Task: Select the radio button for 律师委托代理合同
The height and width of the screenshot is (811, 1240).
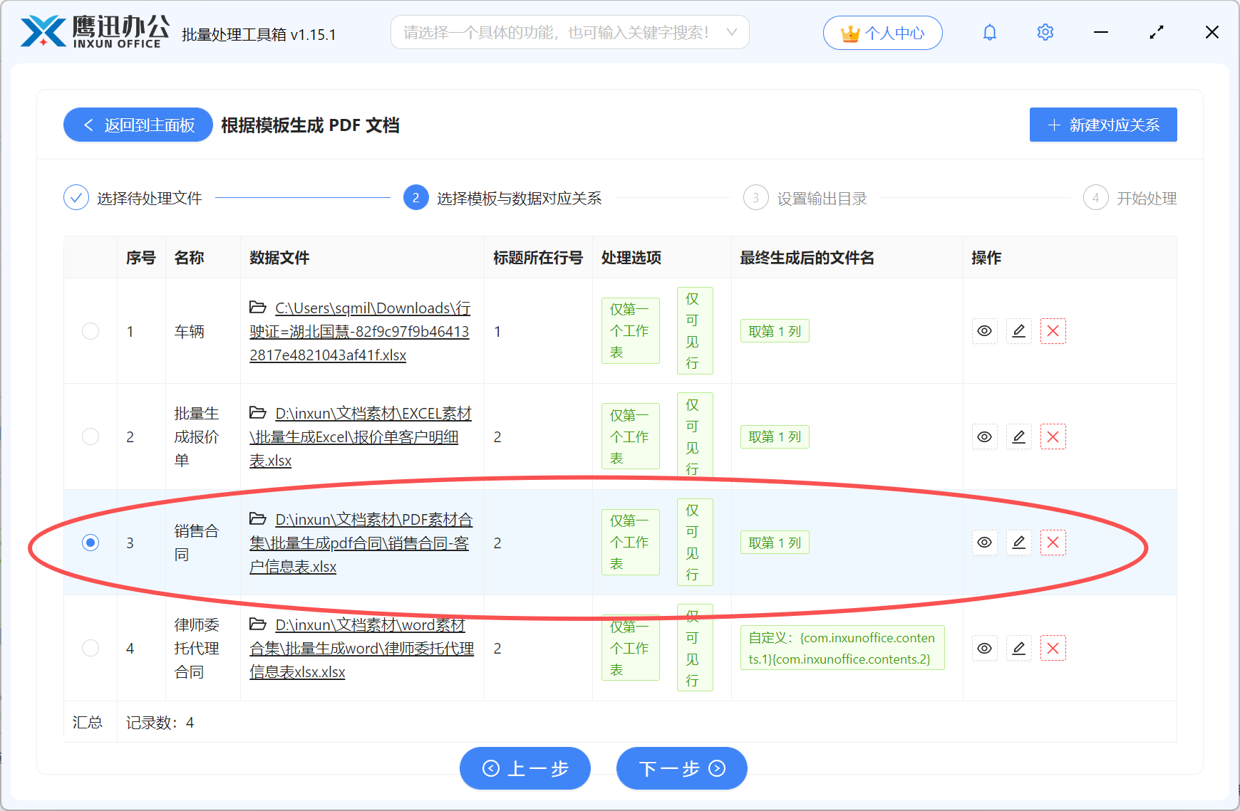Action: pos(90,648)
